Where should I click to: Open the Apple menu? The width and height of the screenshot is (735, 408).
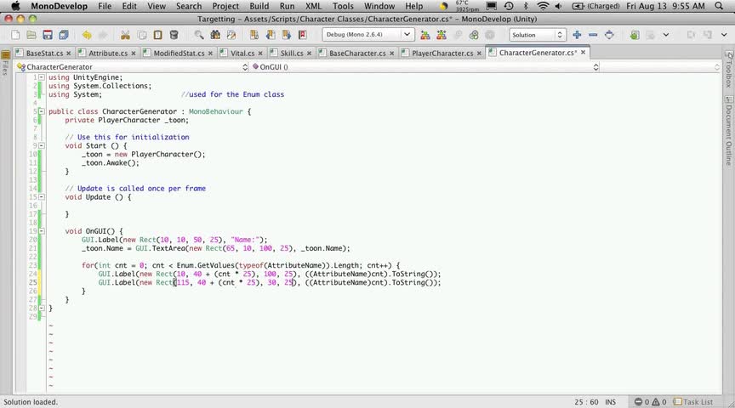(15, 6)
